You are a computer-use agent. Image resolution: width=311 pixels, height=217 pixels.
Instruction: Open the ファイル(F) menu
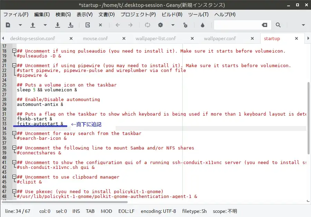tap(16, 15)
